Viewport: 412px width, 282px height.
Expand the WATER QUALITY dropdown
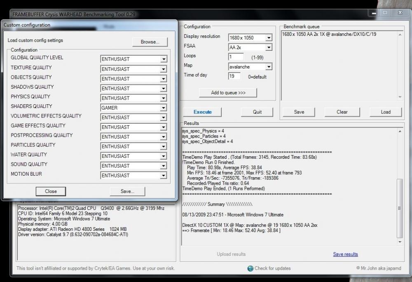(x=133, y=156)
